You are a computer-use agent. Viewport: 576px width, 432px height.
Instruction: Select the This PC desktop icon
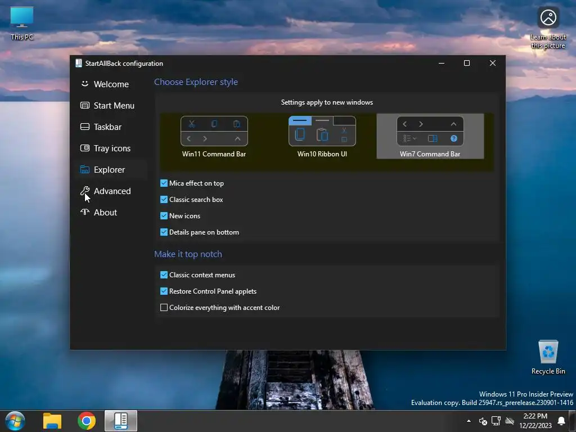point(22,23)
